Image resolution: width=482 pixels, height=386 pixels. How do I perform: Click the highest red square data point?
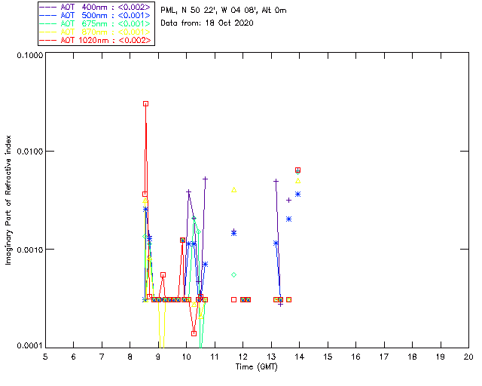point(145,104)
